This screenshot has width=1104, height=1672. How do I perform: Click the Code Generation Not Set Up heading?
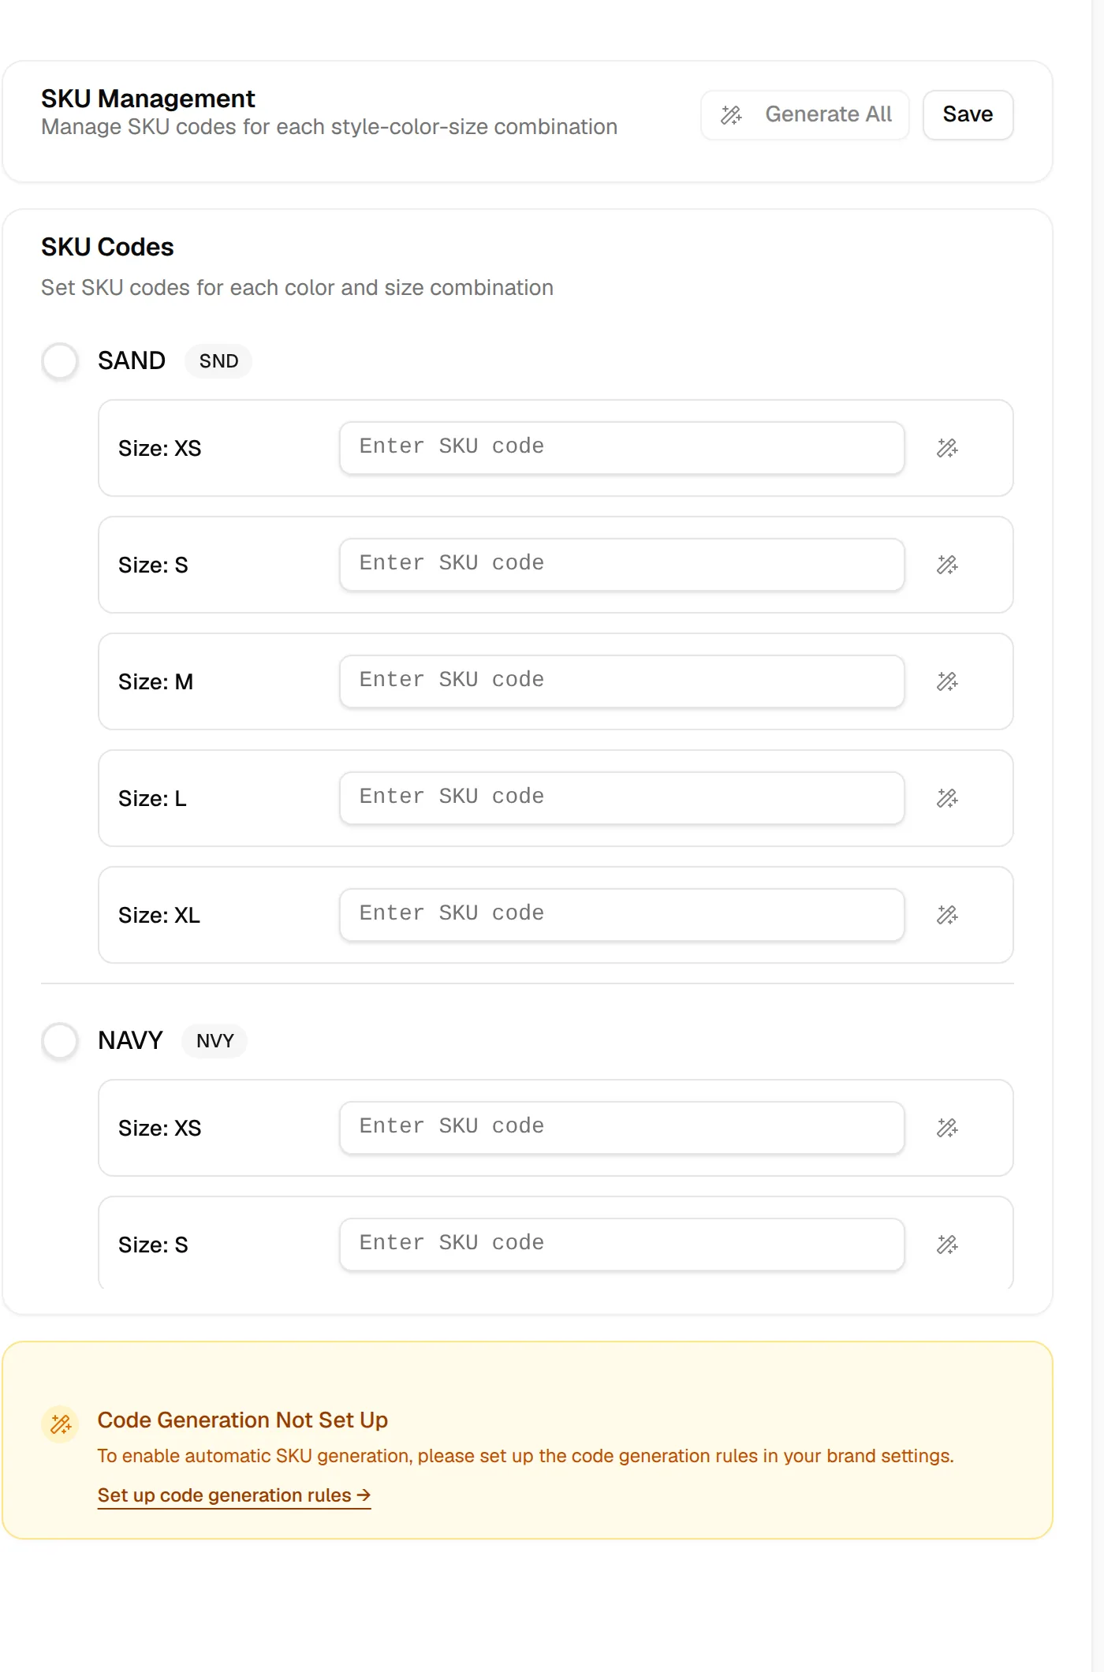coord(243,1420)
